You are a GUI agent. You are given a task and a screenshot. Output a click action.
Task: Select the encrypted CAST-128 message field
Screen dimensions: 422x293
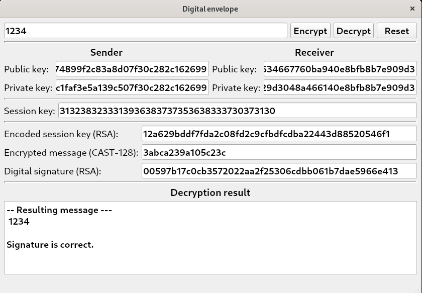point(279,152)
